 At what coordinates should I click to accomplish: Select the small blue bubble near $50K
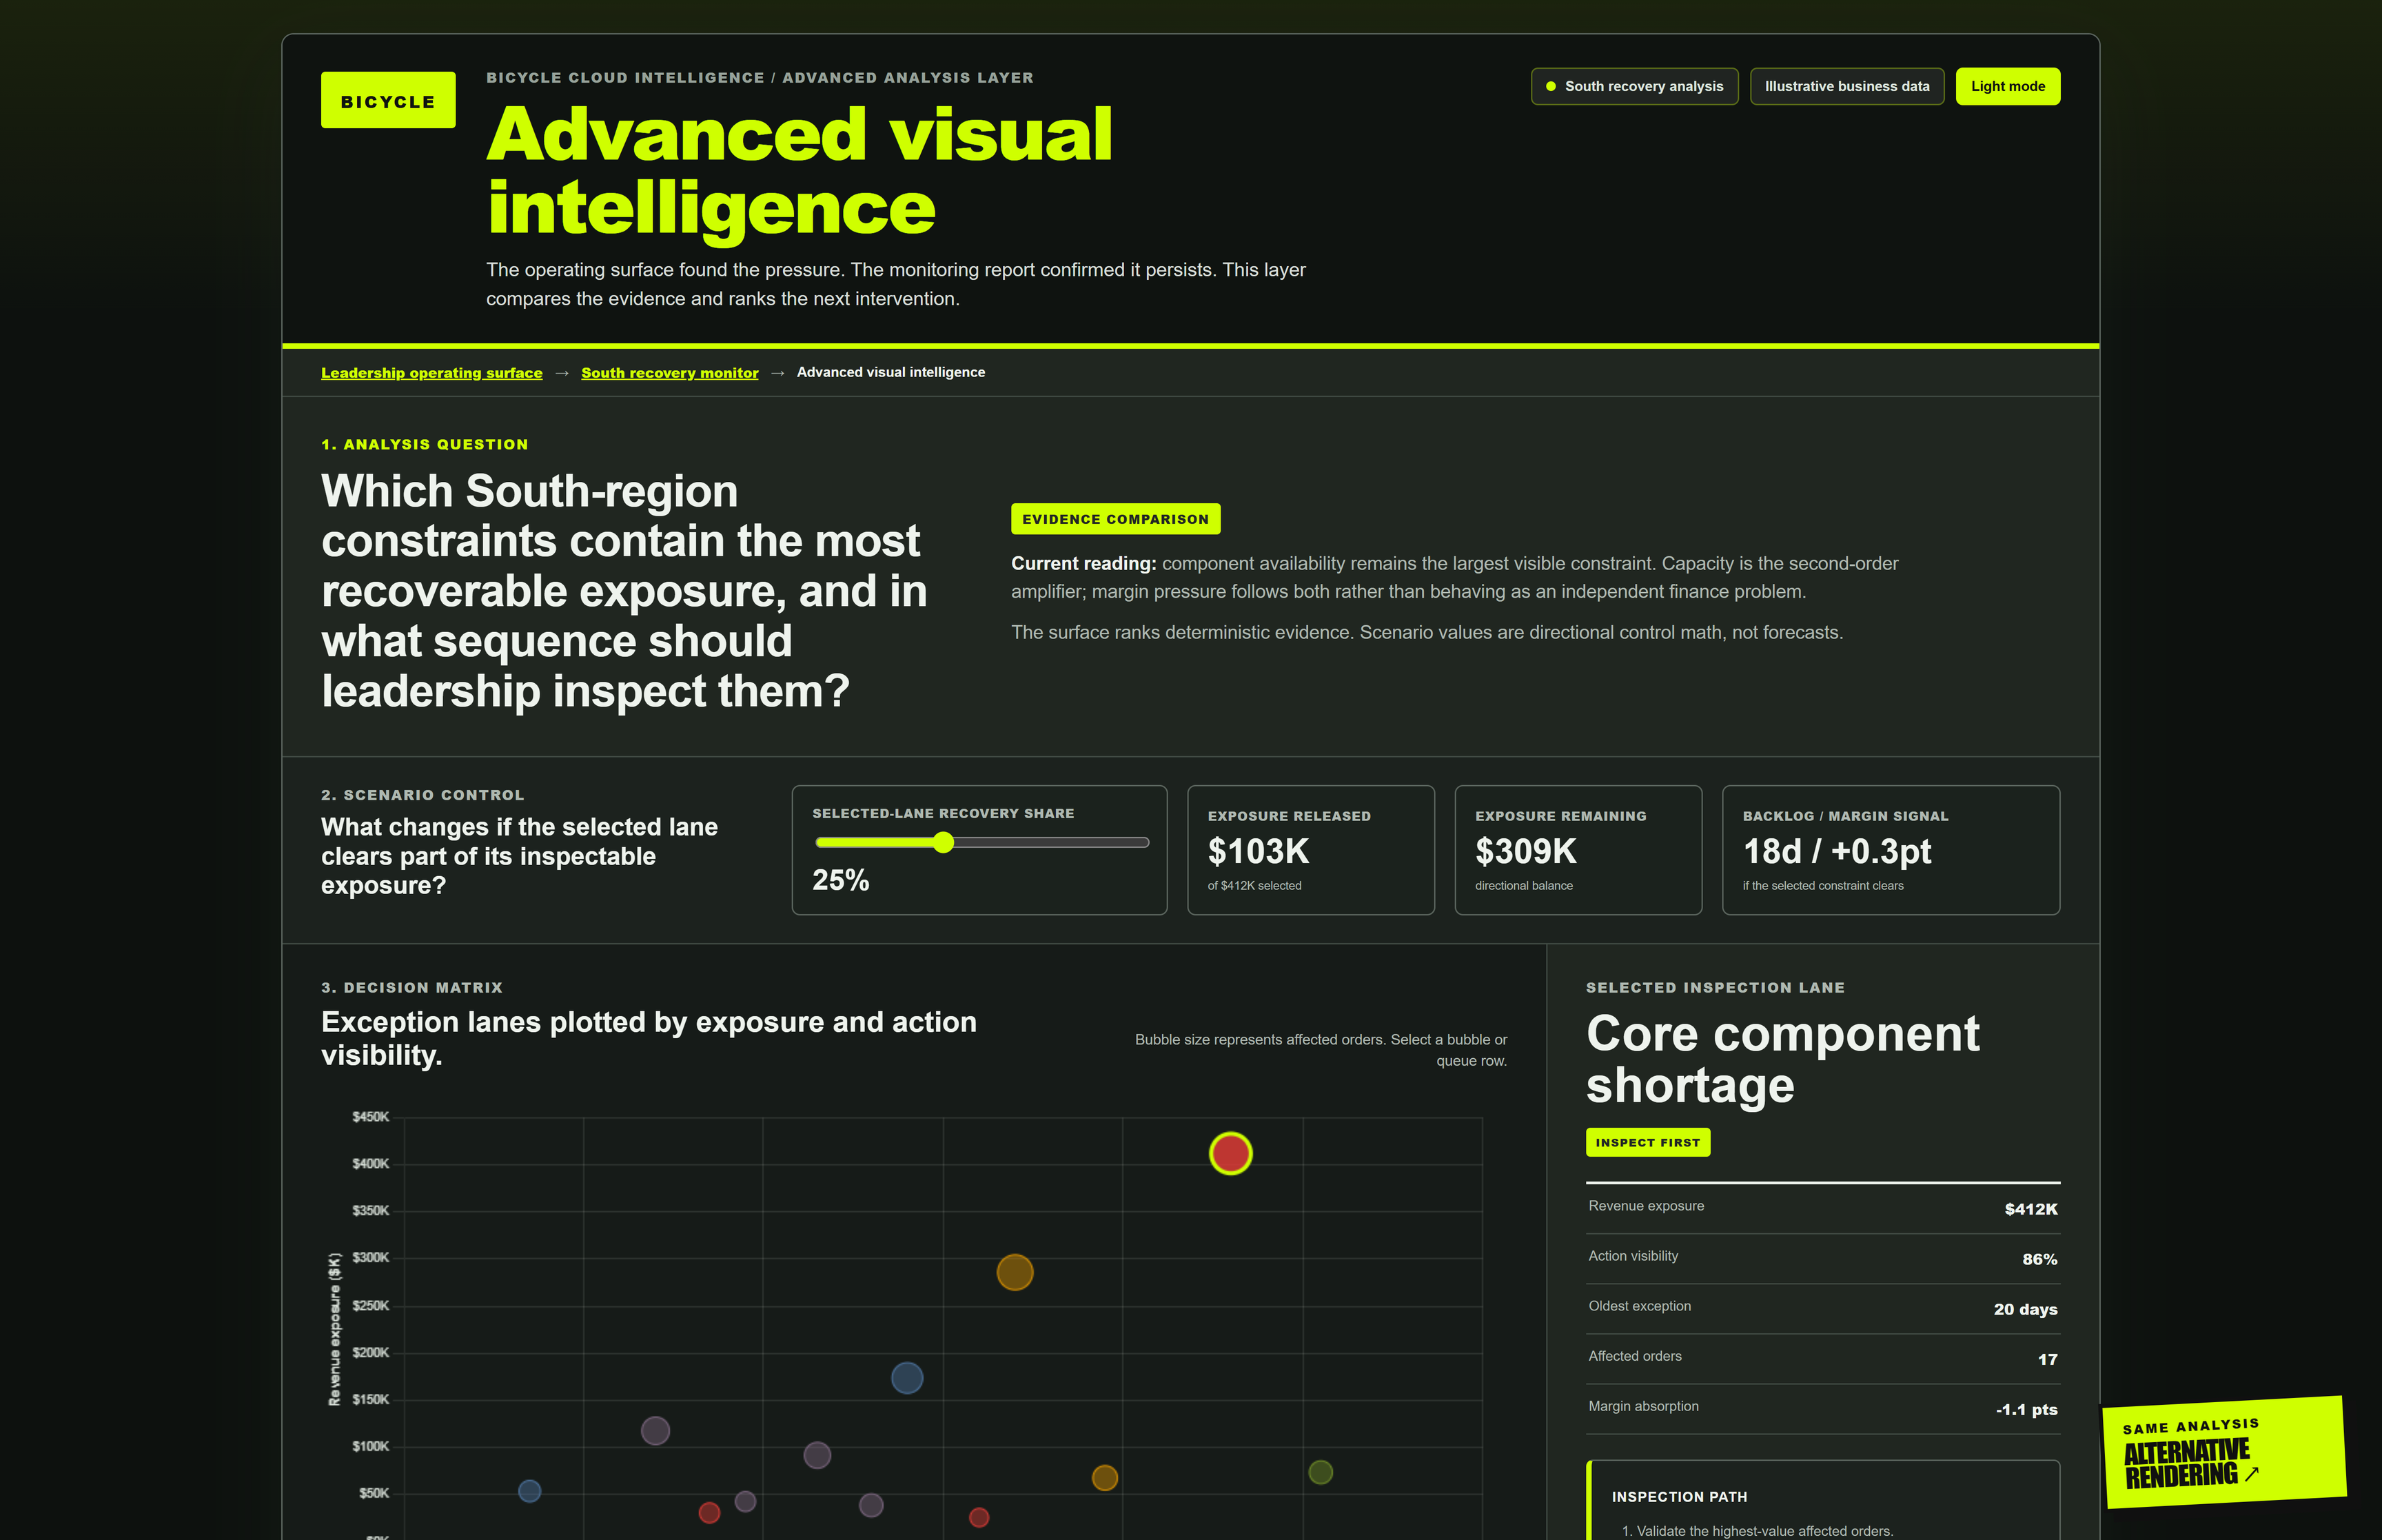[x=530, y=1491]
